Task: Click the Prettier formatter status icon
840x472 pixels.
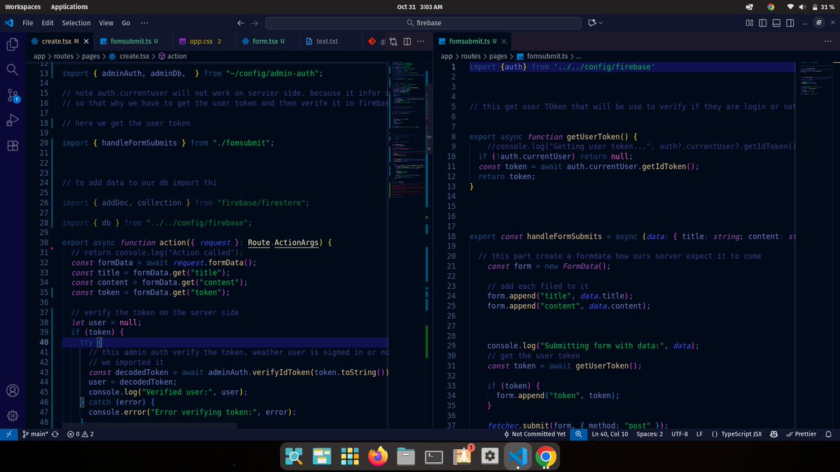Action: [x=801, y=434]
